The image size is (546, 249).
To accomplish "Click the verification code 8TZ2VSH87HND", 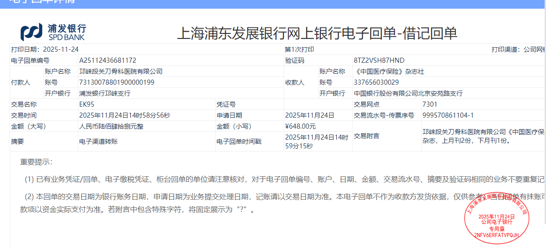I will tap(379, 60).
